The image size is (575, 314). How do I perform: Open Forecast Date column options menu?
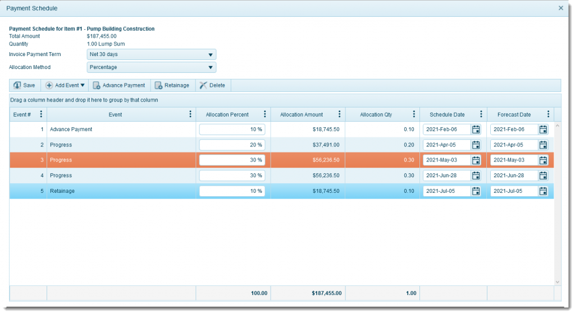point(548,114)
